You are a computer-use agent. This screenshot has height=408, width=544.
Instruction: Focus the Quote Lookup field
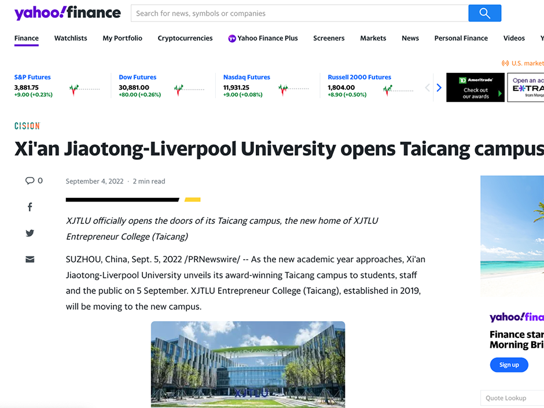tap(512, 398)
